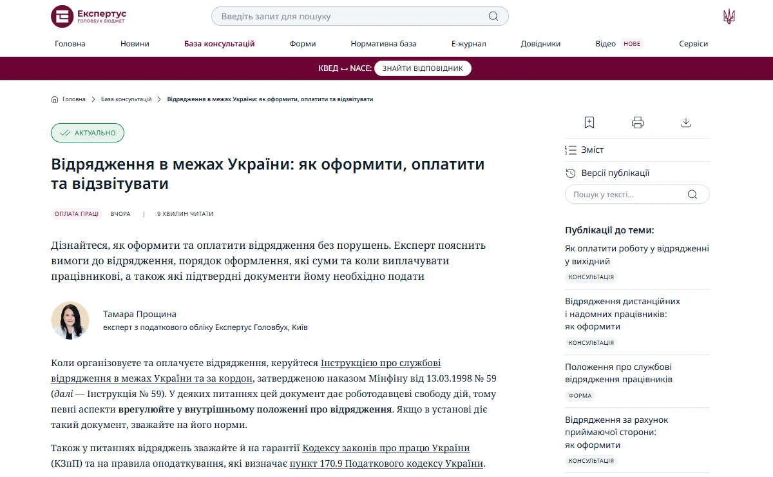773x477 pixels.
Task: Open 'Відрядження дистанційних і надомних працівників' publication
Action: point(623,314)
